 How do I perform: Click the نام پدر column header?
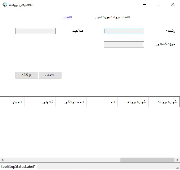(12, 102)
